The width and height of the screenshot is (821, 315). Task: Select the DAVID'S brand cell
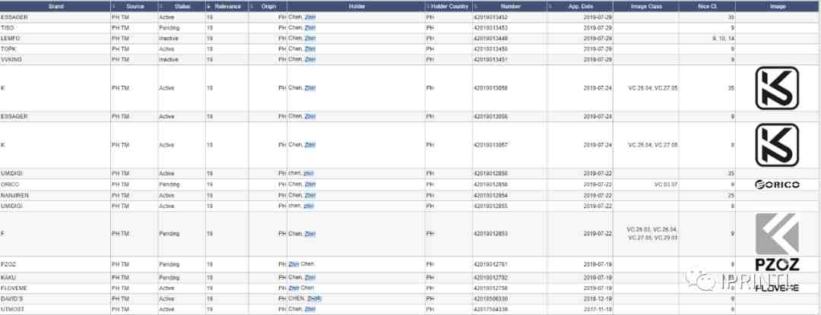[13, 299]
